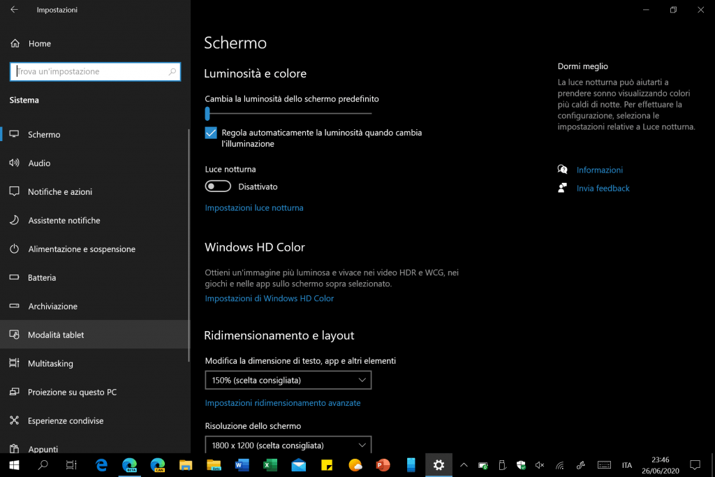715x477 pixels.
Task: Launch Excel from the taskbar
Action: pyautogui.click(x=270, y=464)
